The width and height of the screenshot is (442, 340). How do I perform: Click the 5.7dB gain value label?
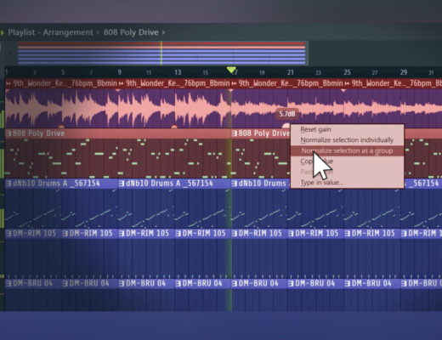(287, 114)
